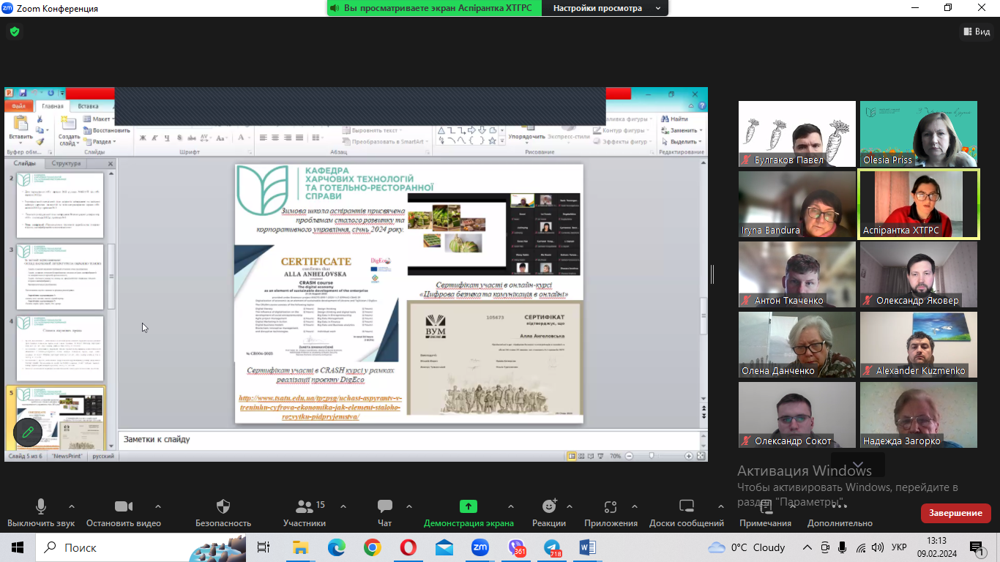1000x562 pixels.
Task: Toggle text Shadow in the ribbon
Action: [x=180, y=138]
